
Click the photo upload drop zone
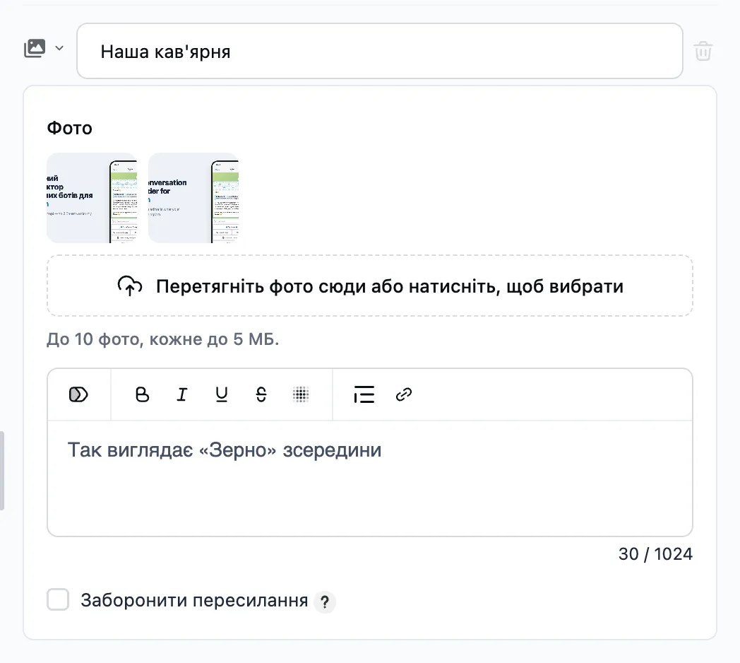[369, 286]
